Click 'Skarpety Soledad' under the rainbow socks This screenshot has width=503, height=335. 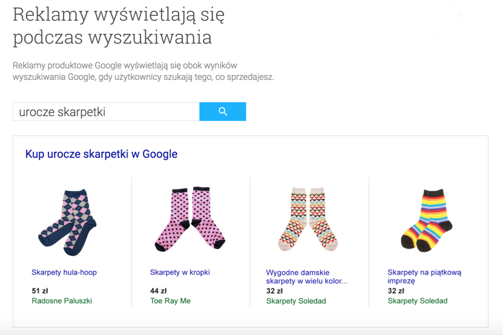(x=418, y=301)
